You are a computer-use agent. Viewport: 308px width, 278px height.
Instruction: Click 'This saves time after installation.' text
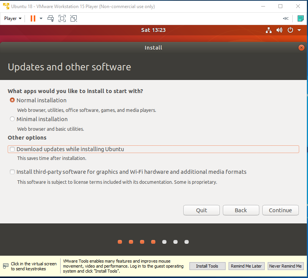[x=52, y=158]
